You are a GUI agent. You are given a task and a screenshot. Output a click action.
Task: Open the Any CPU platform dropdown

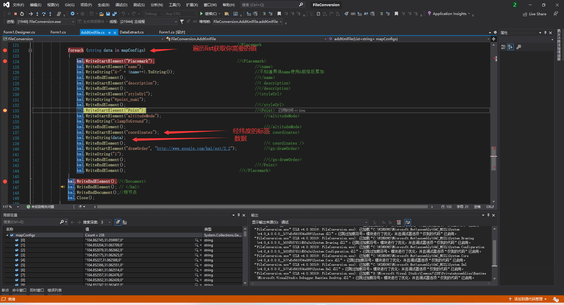[x=180, y=14]
